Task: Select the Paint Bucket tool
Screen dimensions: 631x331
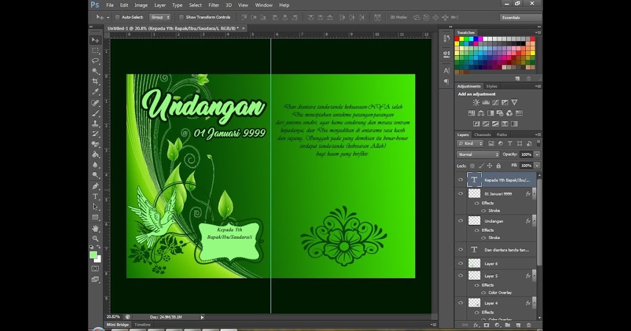Action: click(95, 154)
